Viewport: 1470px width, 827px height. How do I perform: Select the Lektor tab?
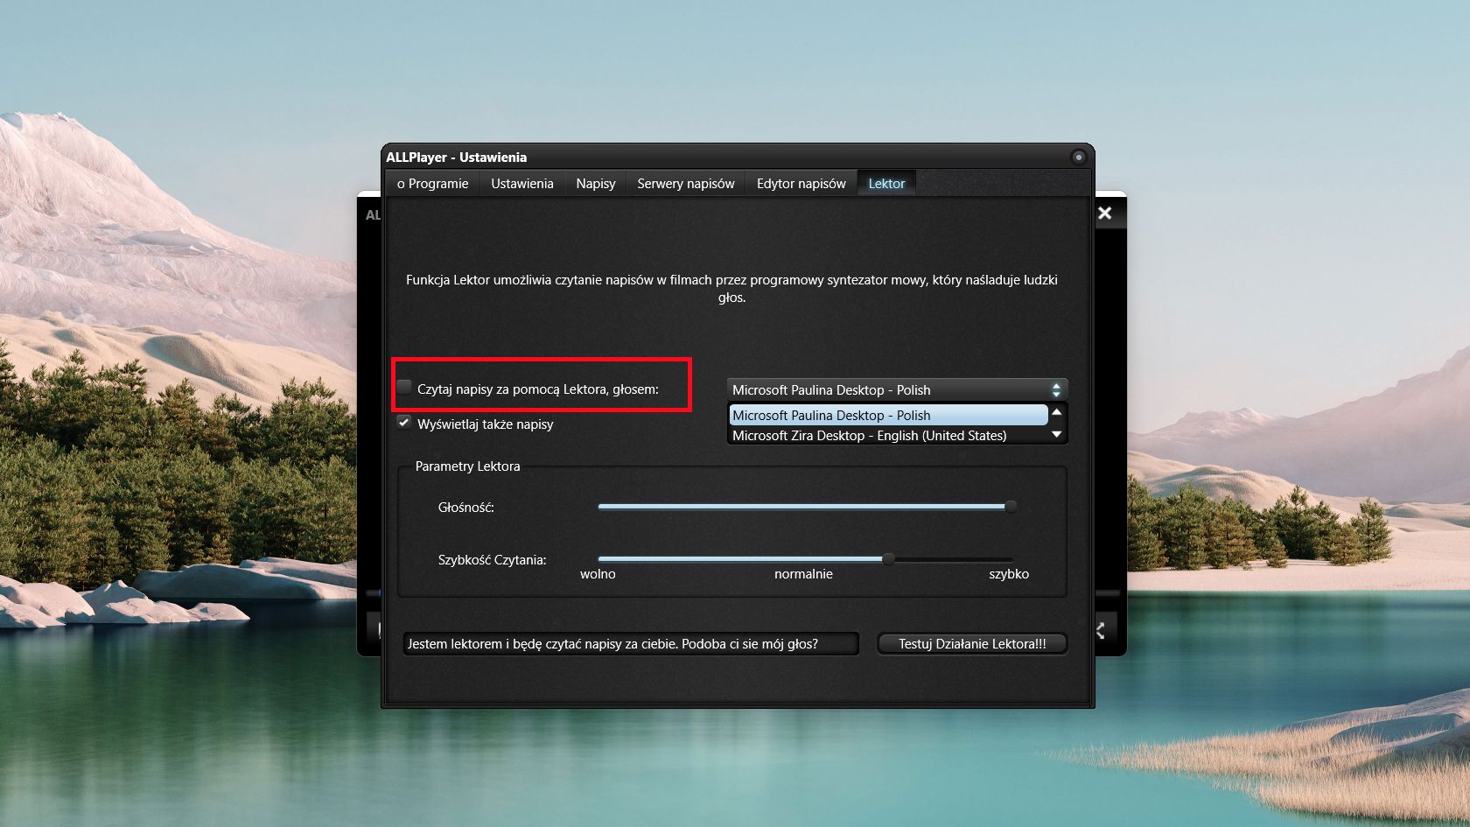pyautogui.click(x=886, y=184)
